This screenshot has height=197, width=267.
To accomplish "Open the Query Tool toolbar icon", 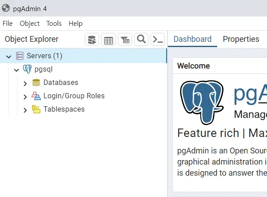I will pyautogui.click(x=92, y=40).
